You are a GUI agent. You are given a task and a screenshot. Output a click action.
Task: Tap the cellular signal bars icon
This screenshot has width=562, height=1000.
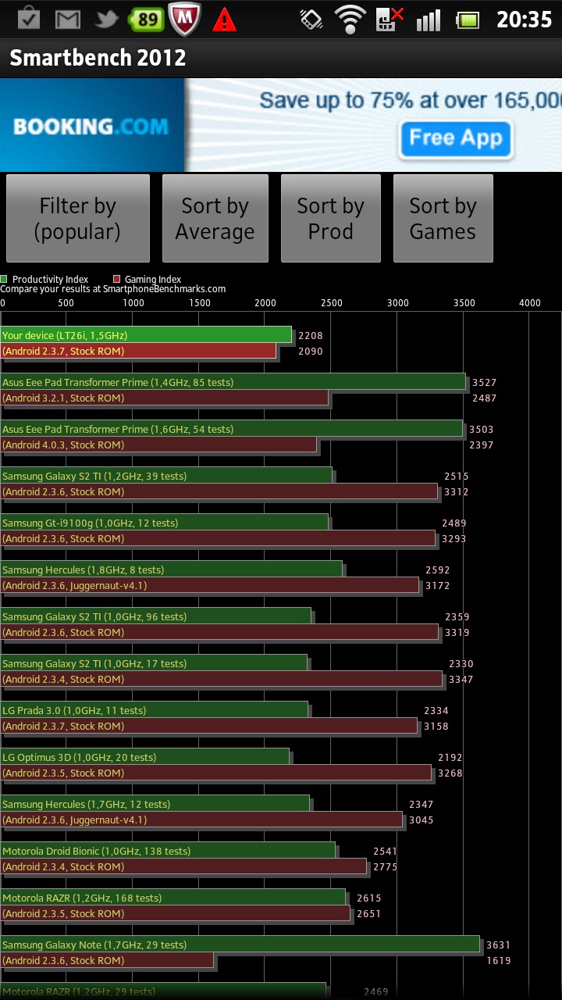click(x=429, y=20)
